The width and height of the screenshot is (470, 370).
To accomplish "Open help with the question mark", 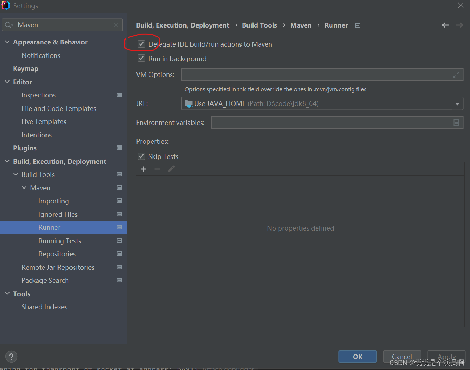I will tap(11, 357).
